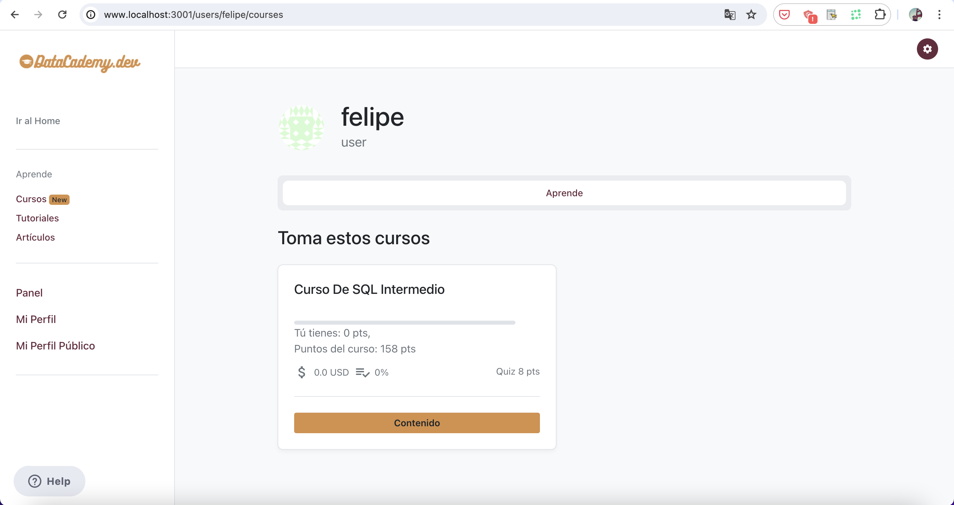Go to Ir al Home link
Screen dimensions: 954x505
click(x=38, y=120)
